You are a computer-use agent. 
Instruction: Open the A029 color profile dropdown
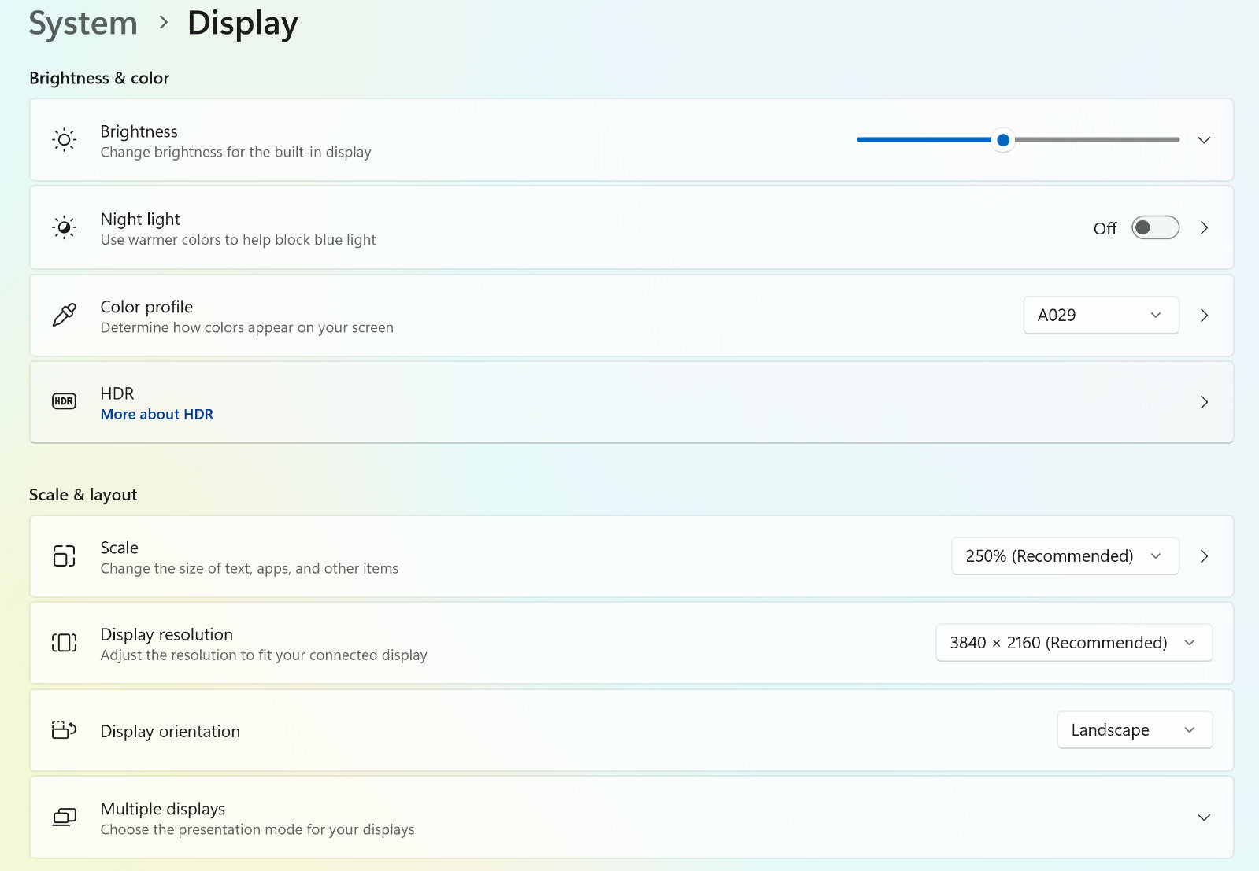point(1100,315)
